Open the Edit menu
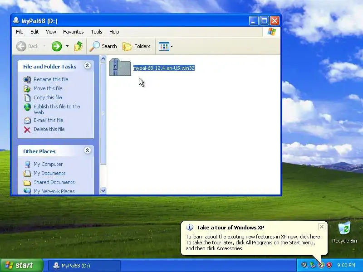363x272 pixels. coord(34,32)
